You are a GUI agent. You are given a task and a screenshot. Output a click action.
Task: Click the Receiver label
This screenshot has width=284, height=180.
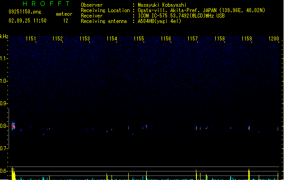point(92,16)
